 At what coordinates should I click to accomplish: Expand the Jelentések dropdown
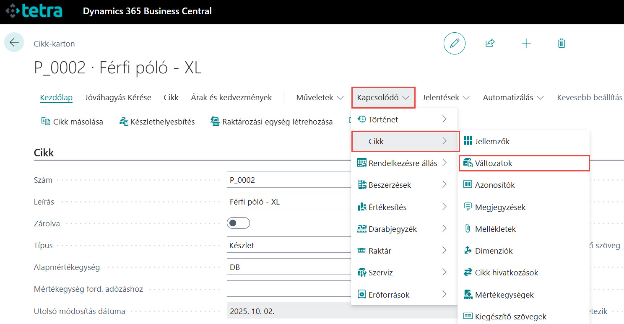(446, 98)
